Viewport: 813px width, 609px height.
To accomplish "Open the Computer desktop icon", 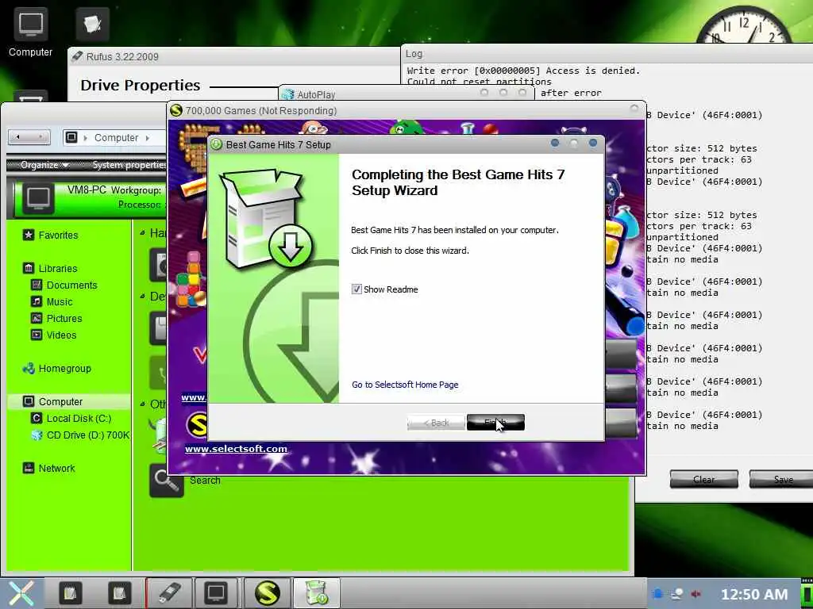I will [31, 32].
